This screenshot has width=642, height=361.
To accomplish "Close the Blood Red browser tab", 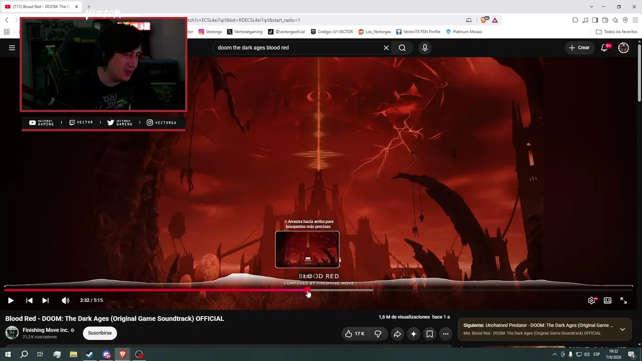I will (x=76, y=7).
